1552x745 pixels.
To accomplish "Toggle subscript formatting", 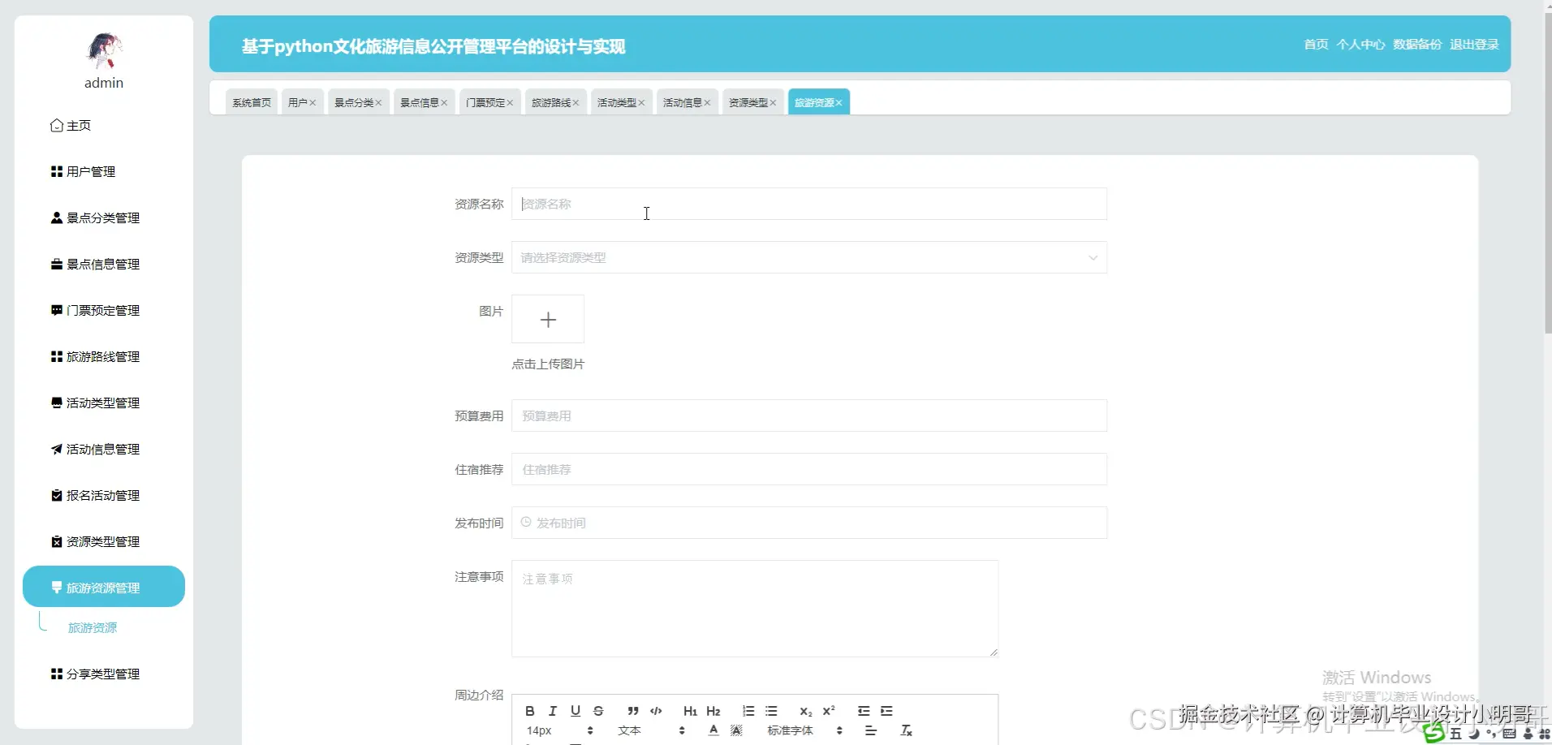I will click(x=804, y=711).
